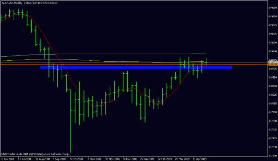Viewport: 278px width, 161px height.
Task: Click the 0.9040 price axis label
Action: [x=273, y=51]
